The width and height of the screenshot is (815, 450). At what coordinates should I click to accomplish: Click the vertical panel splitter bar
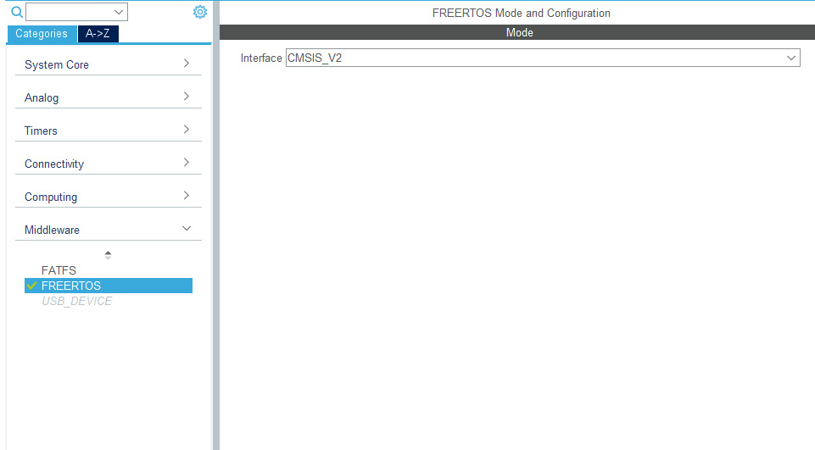coord(215,225)
